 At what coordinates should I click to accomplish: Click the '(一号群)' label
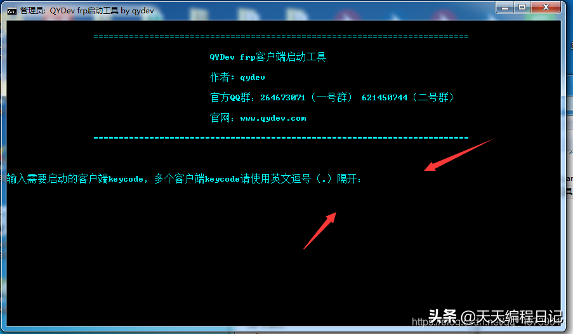(332, 98)
